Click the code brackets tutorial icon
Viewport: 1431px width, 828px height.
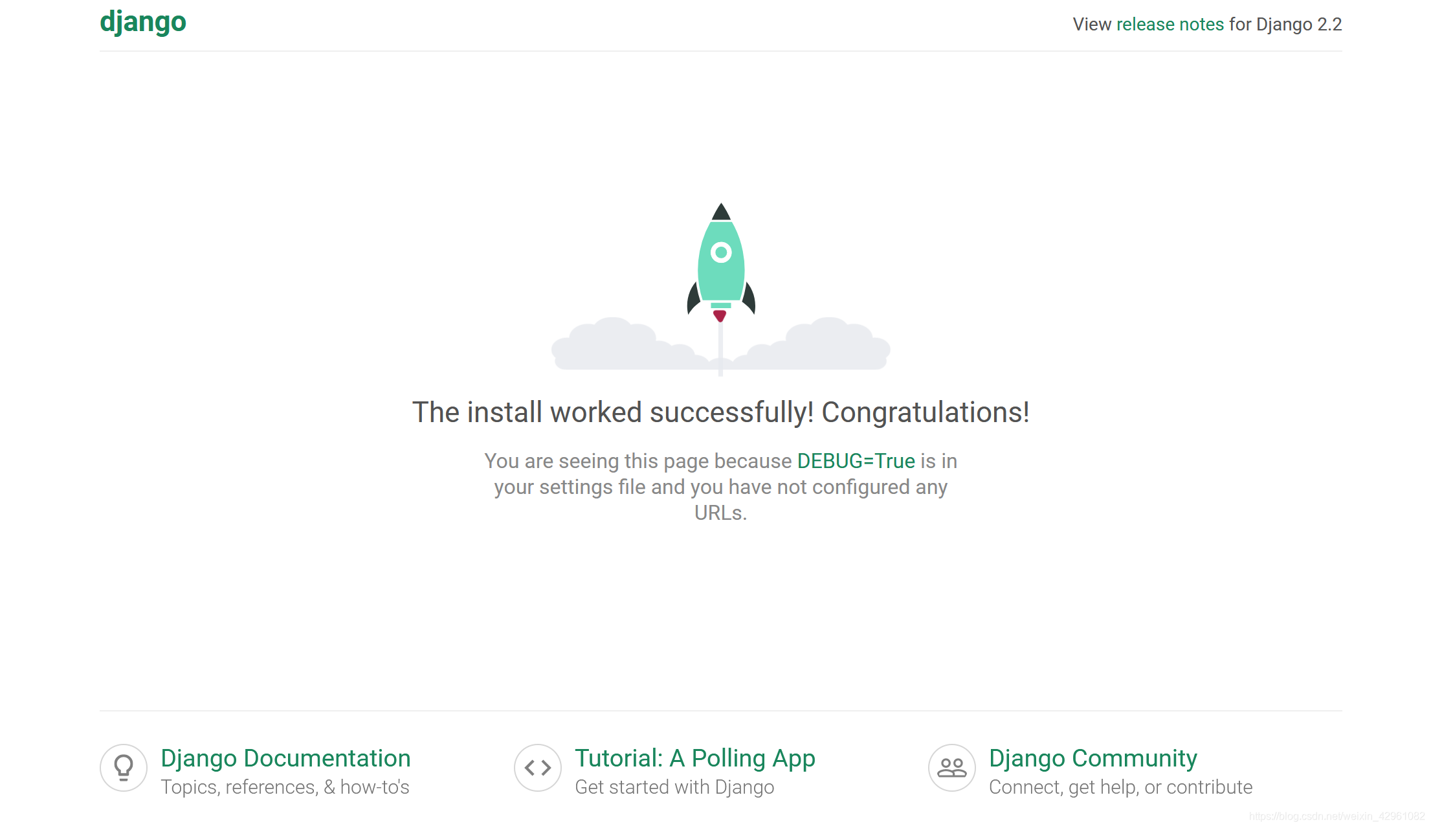point(538,768)
